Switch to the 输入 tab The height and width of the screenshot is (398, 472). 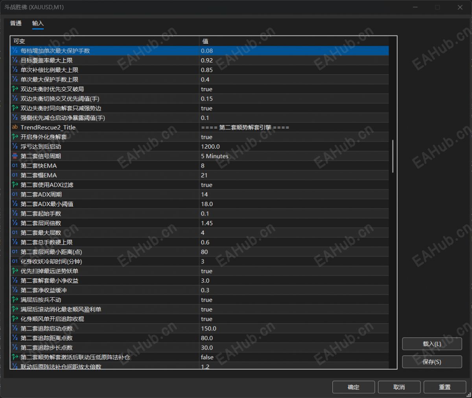38,24
